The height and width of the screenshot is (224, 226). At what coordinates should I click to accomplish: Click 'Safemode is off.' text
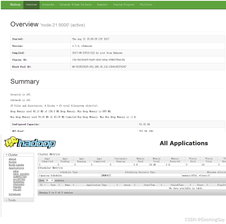tap(21, 100)
